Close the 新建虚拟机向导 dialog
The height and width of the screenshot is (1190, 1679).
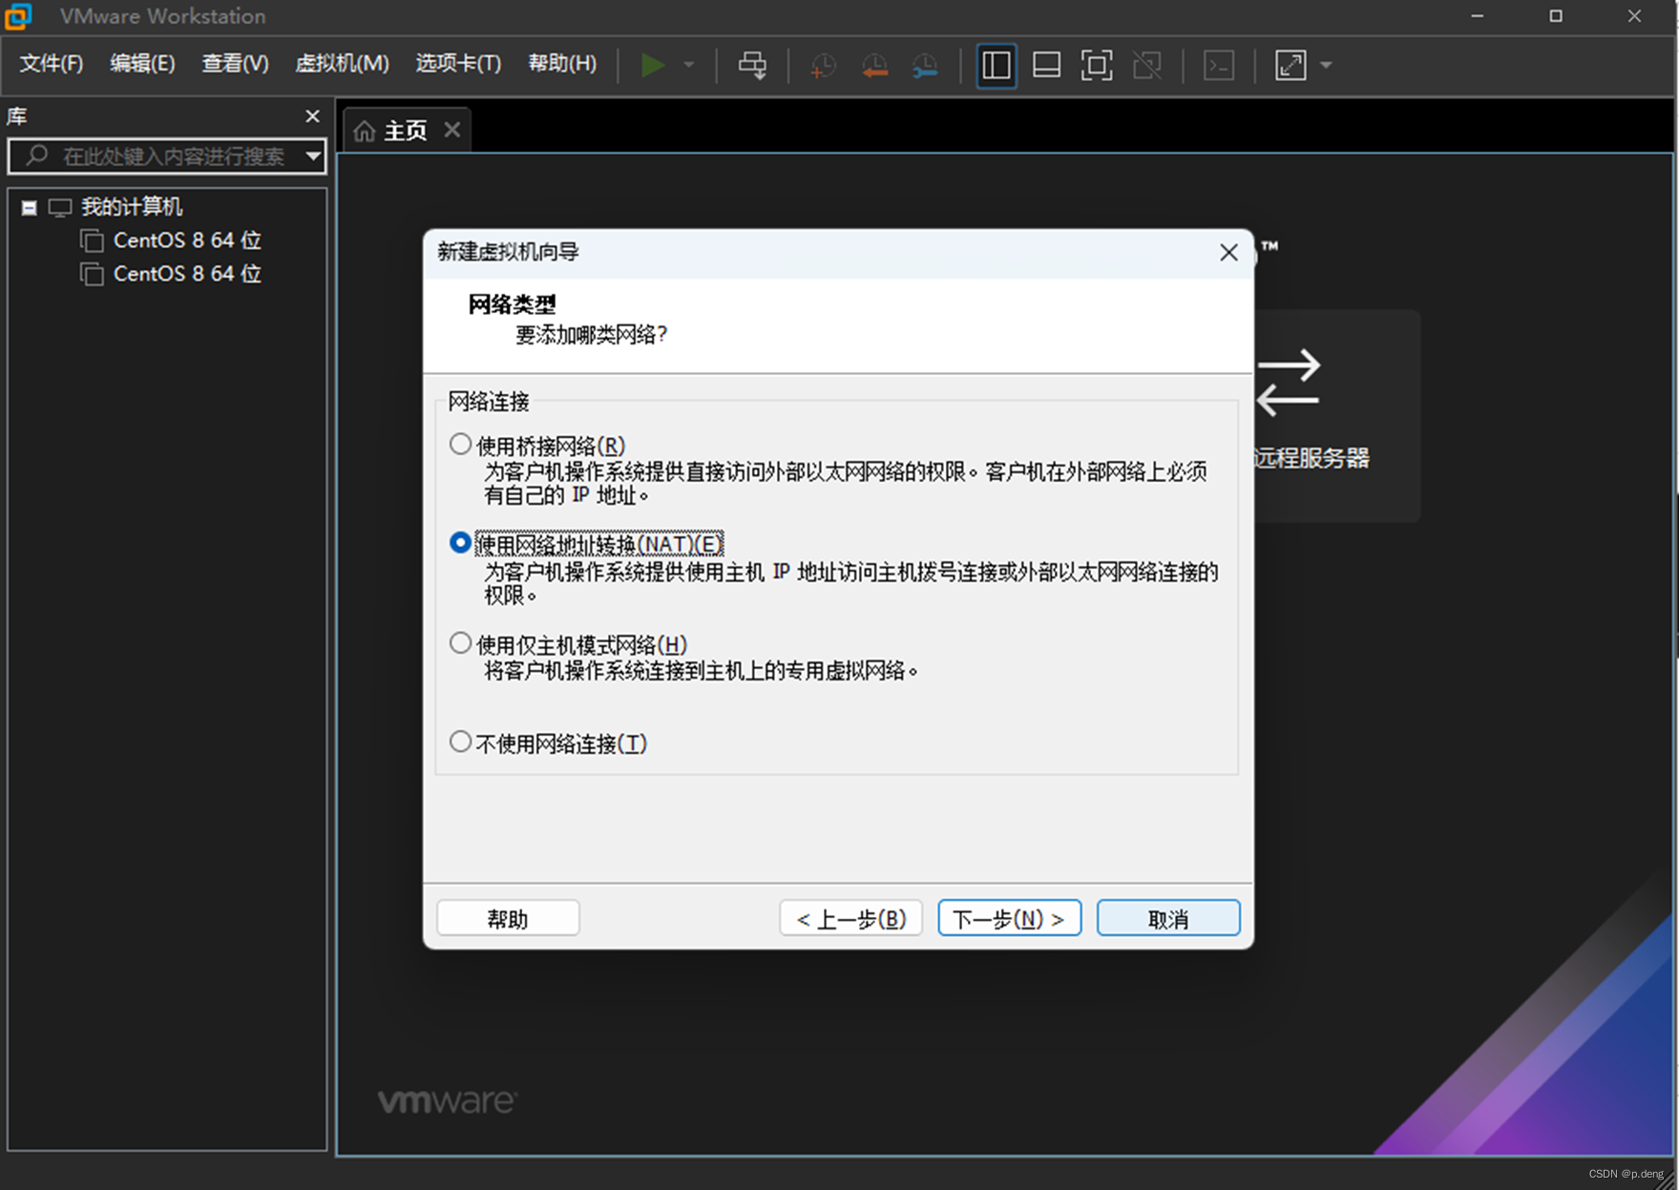(1228, 252)
